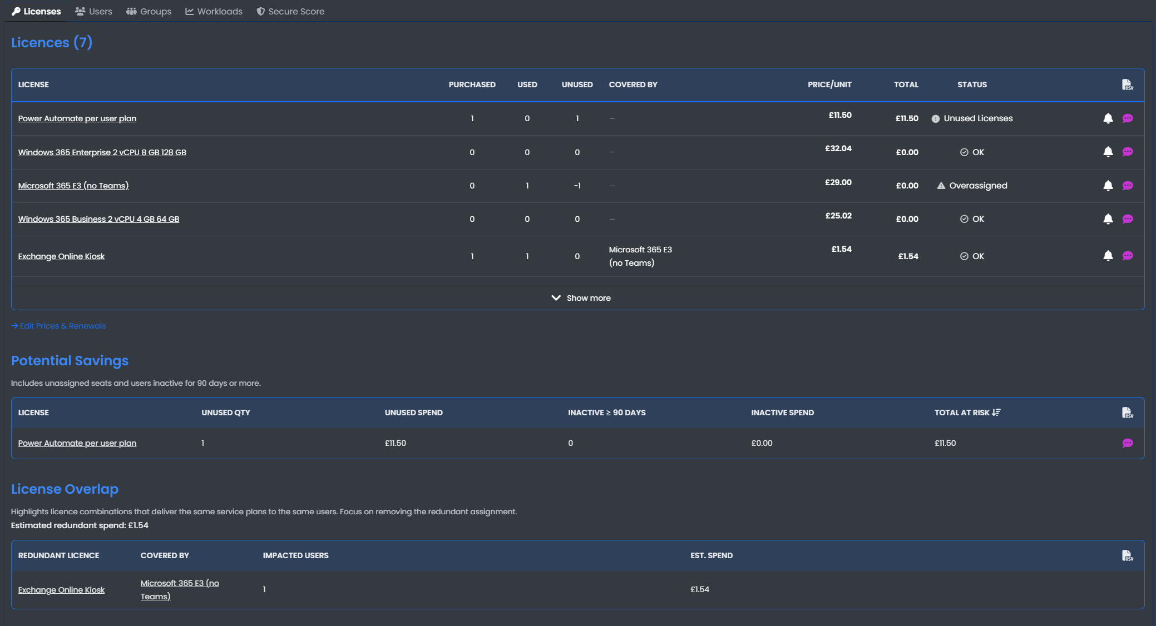The width and height of the screenshot is (1156, 626).
Task: Click the Estimated redundant spend: £1.54 text
Action: coord(80,525)
